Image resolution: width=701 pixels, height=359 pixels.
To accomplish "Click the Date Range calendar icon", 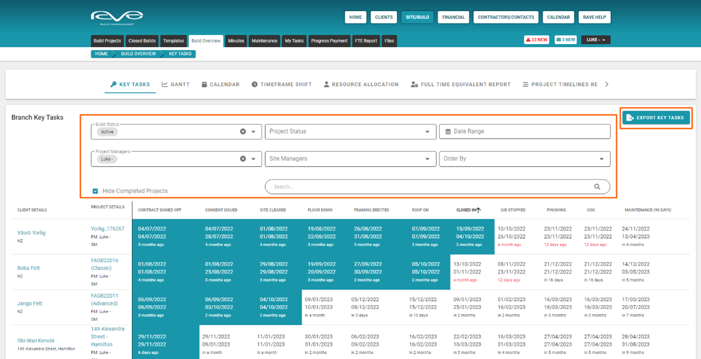I will tap(448, 132).
